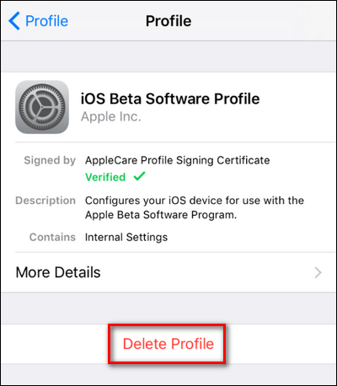Click the Signed by label
Viewport: 337px width, 386px height.
point(50,160)
